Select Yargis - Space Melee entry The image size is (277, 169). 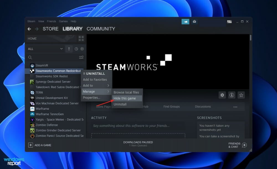click(59, 120)
